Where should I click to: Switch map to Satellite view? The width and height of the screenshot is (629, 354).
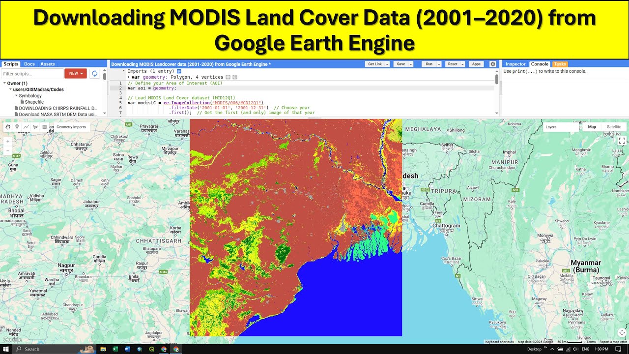pos(614,127)
